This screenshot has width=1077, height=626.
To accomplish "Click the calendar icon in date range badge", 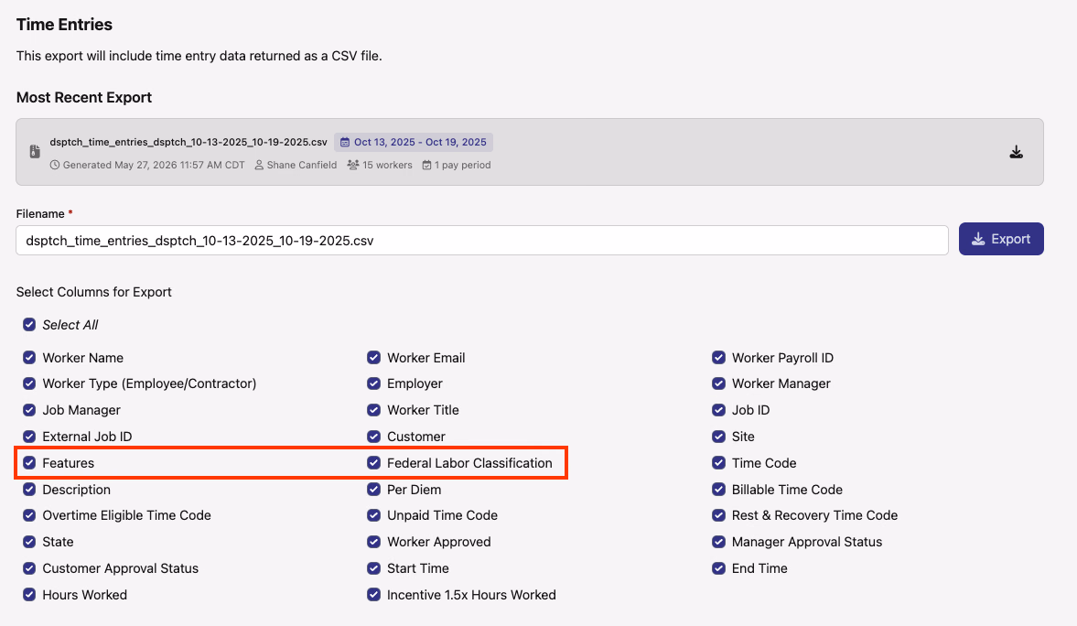I will pos(345,142).
